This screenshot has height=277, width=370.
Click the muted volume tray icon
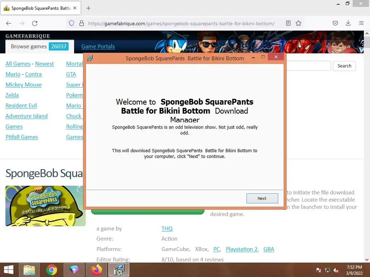[x=336, y=270]
